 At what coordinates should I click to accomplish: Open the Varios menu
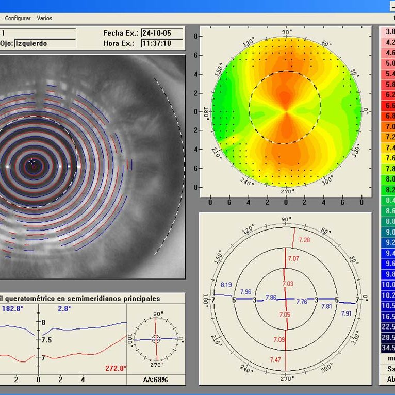[44, 18]
